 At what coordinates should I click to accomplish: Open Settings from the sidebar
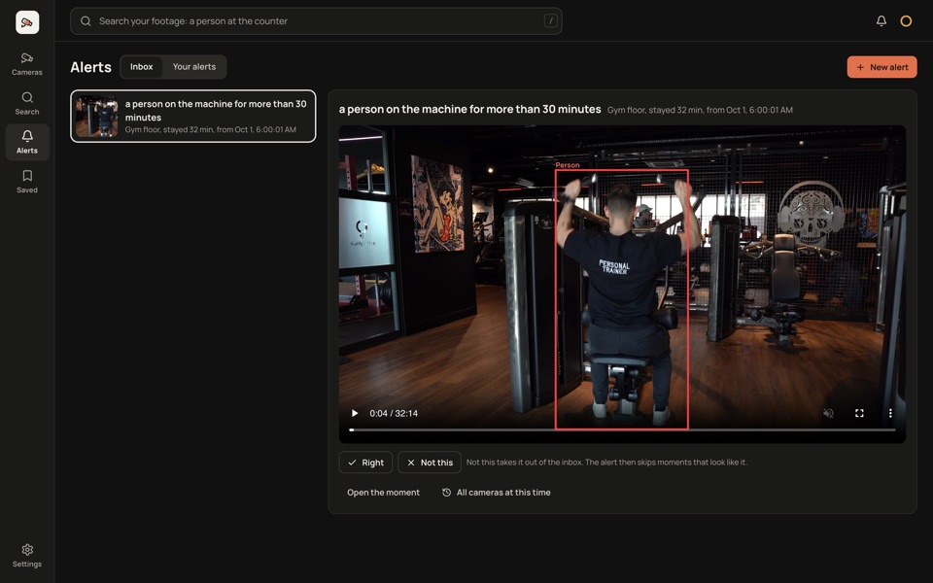coord(27,556)
